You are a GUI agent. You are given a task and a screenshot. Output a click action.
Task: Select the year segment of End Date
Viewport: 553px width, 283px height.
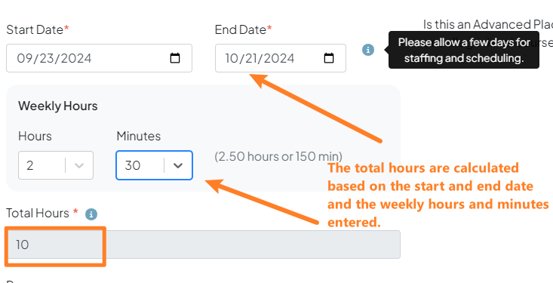(278, 58)
